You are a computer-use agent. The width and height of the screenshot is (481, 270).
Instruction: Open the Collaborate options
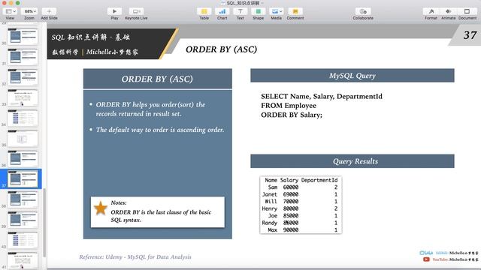pyautogui.click(x=363, y=11)
